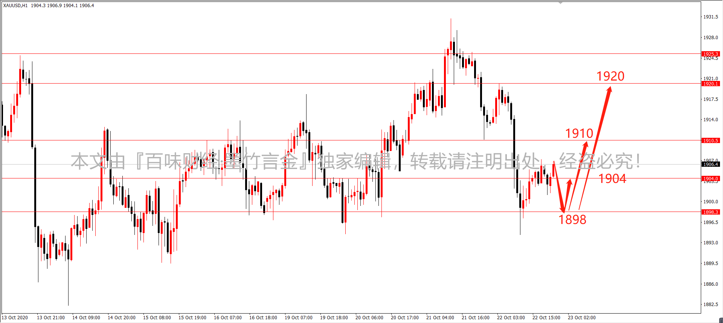Screen dimensions: 723x323
Task: Click the 20 Oct 17:00 time label
Action: (x=405, y=318)
